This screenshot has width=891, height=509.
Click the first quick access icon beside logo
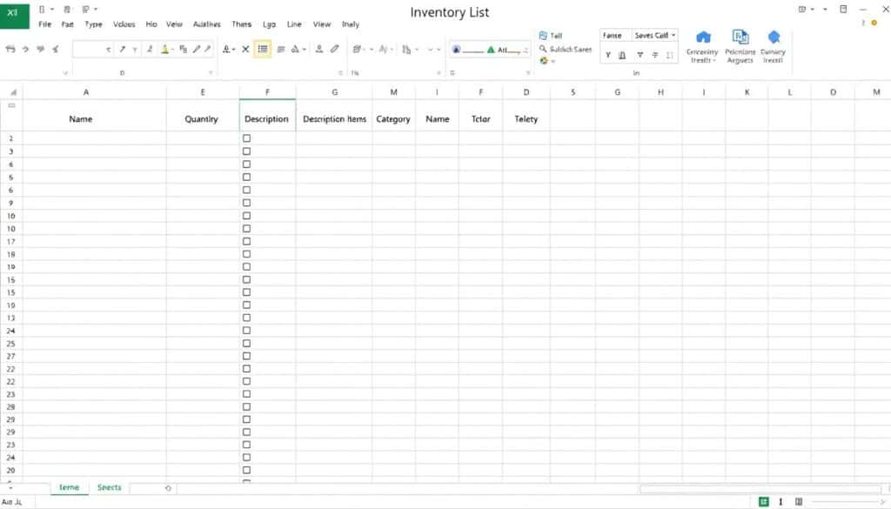[x=42, y=9]
